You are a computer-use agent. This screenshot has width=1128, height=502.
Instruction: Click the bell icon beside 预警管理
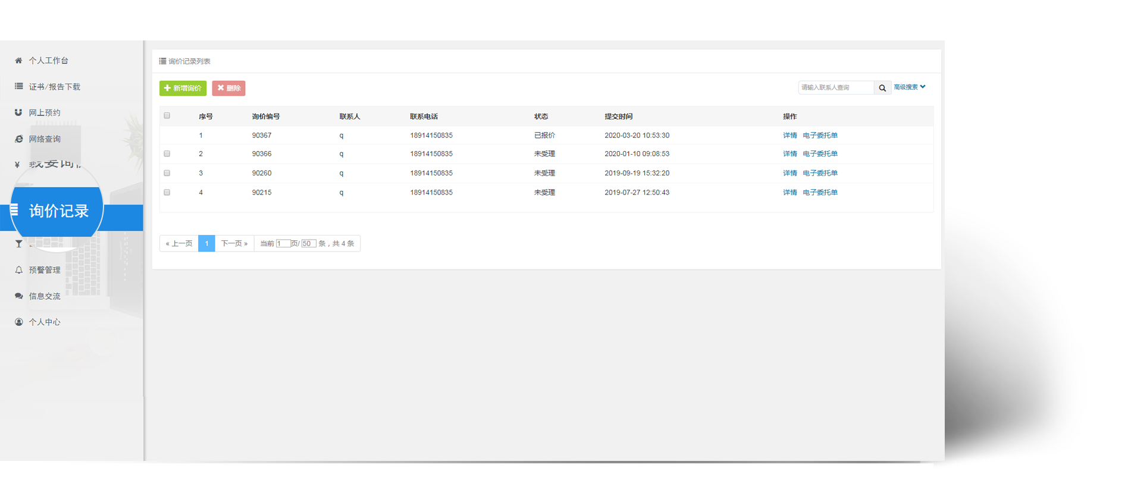coord(18,270)
